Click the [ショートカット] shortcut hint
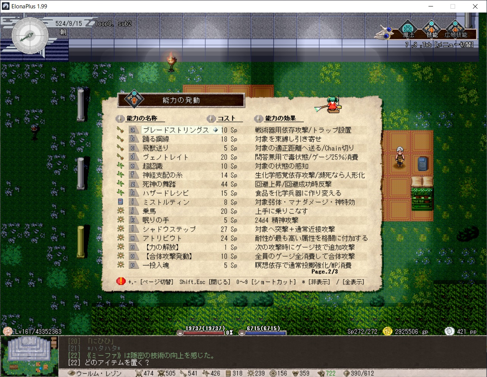487x377 pixels. [x=274, y=282]
